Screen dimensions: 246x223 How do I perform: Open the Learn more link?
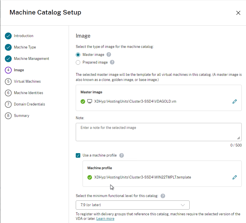coord(105,219)
